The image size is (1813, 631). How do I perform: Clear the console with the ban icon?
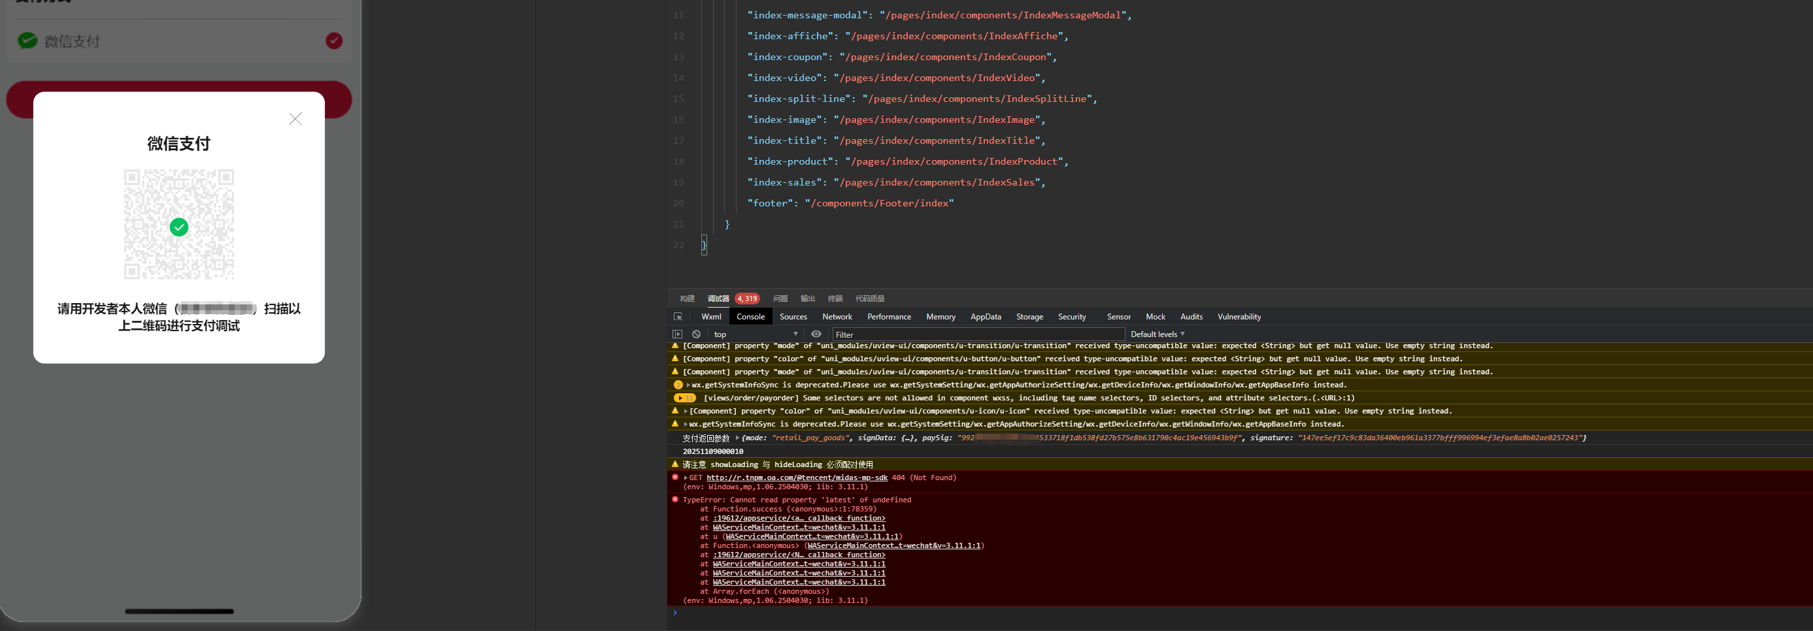click(x=696, y=334)
